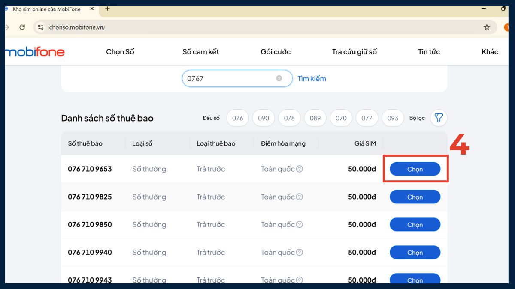
Task: Filter by prefix 089
Action: point(315,118)
